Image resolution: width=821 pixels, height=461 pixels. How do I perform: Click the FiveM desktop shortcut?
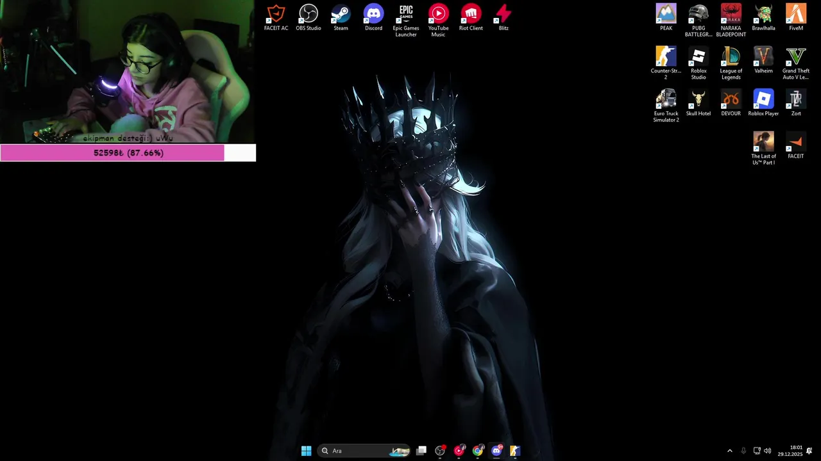coord(796,18)
